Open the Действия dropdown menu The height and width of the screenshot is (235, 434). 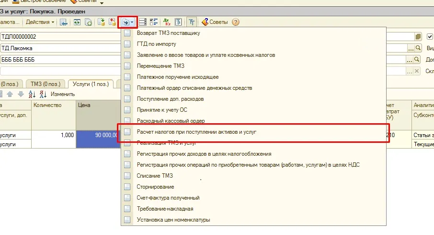pos(40,22)
